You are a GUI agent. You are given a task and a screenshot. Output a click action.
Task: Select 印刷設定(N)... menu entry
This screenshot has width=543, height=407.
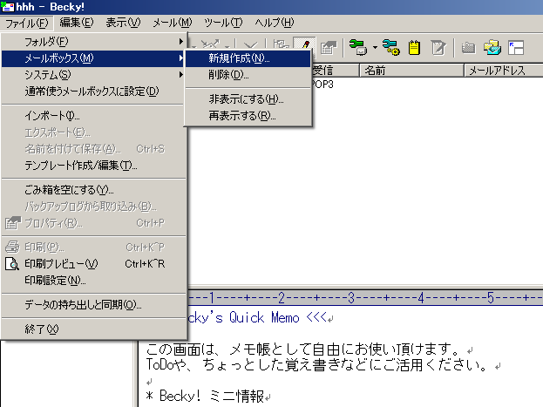[93, 281]
